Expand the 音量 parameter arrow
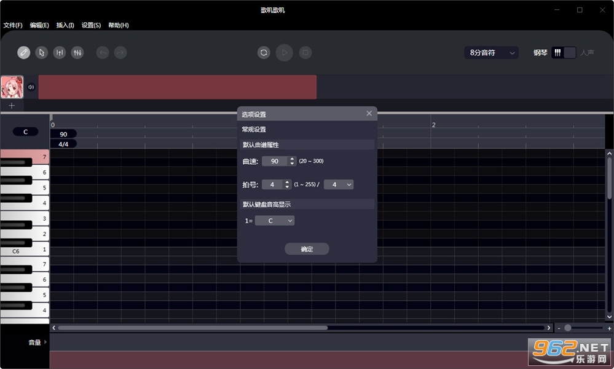Image resolution: width=614 pixels, height=369 pixels. [45, 342]
